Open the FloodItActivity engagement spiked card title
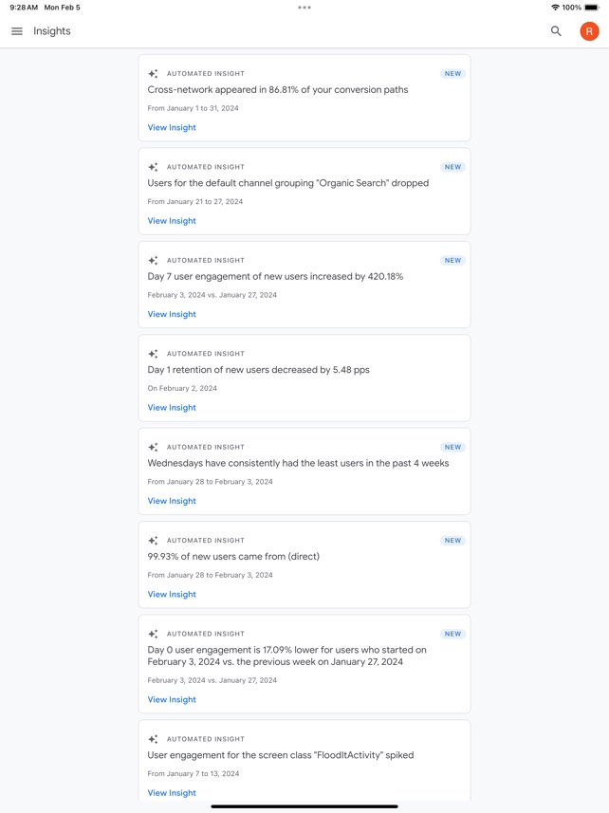The image size is (609, 813). (281, 755)
